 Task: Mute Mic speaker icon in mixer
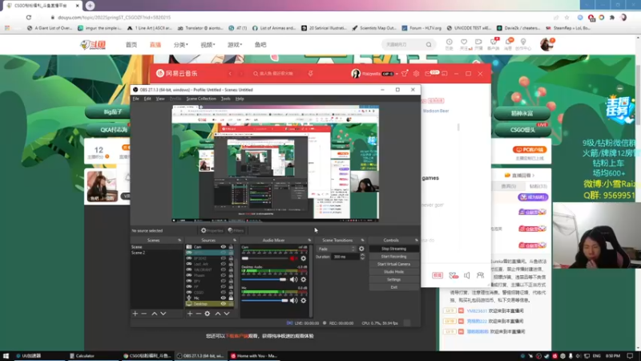(x=293, y=300)
